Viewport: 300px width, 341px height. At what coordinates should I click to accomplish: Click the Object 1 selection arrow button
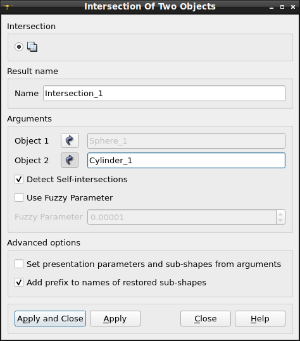70,140
